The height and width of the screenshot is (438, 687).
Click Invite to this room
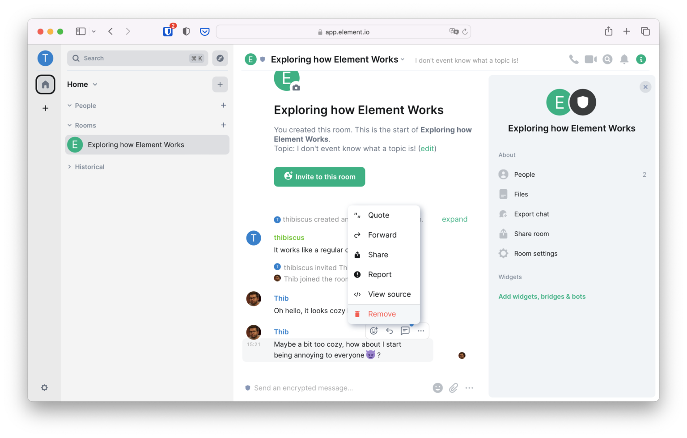click(319, 177)
